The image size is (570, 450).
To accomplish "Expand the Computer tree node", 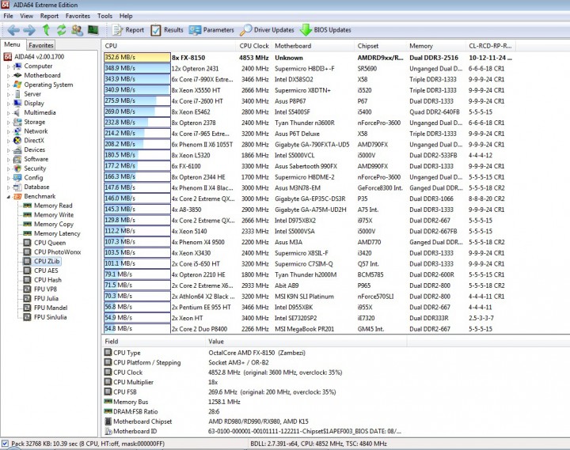I will coord(9,66).
